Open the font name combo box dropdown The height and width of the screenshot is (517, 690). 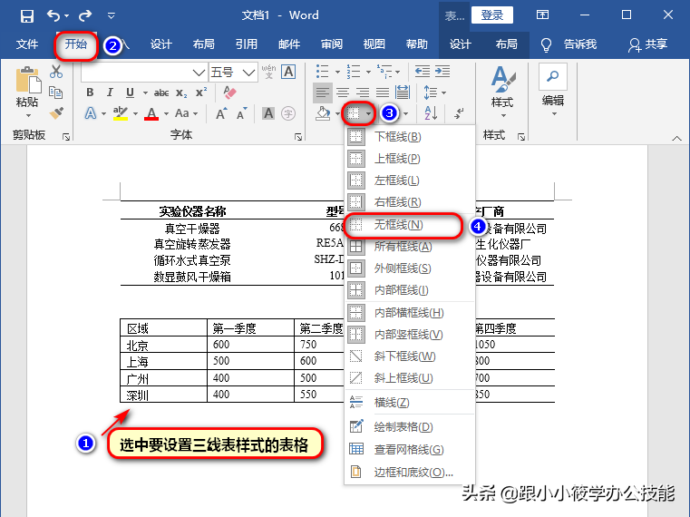pos(199,72)
